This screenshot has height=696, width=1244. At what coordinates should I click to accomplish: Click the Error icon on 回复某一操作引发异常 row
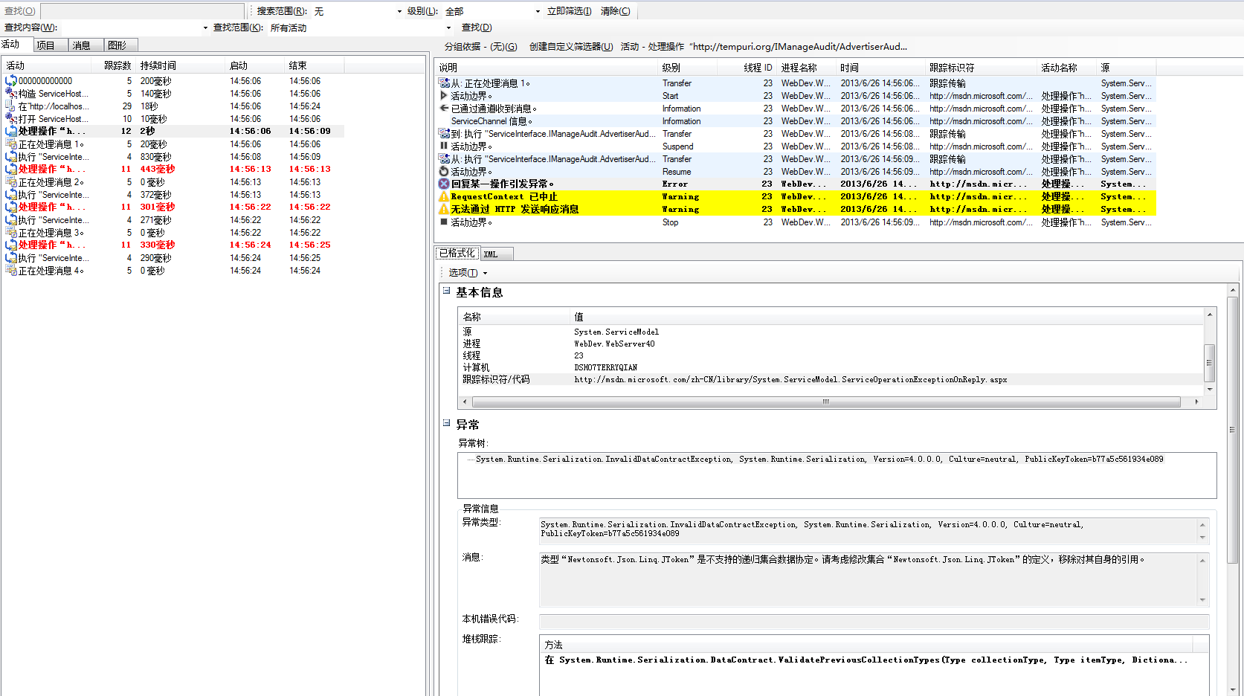443,184
